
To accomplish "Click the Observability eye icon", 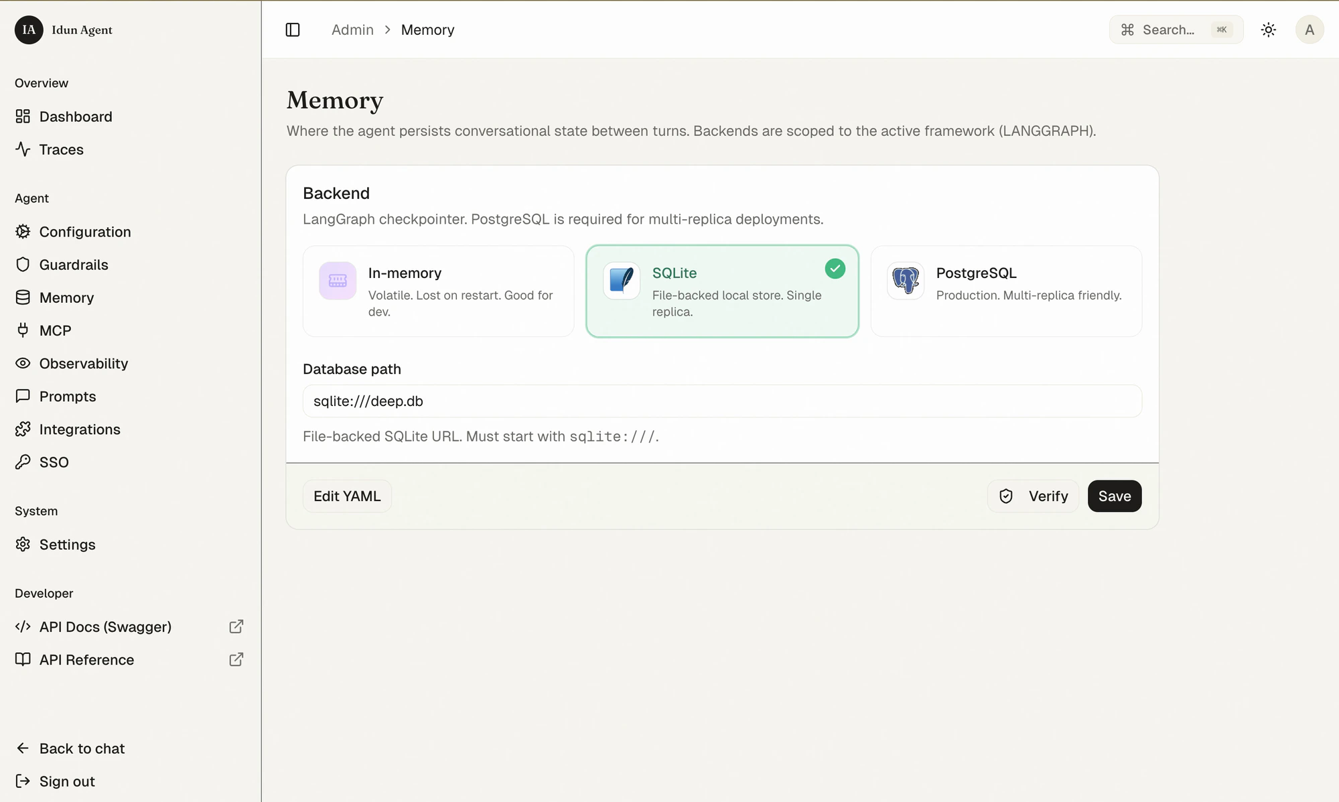I will coord(23,363).
